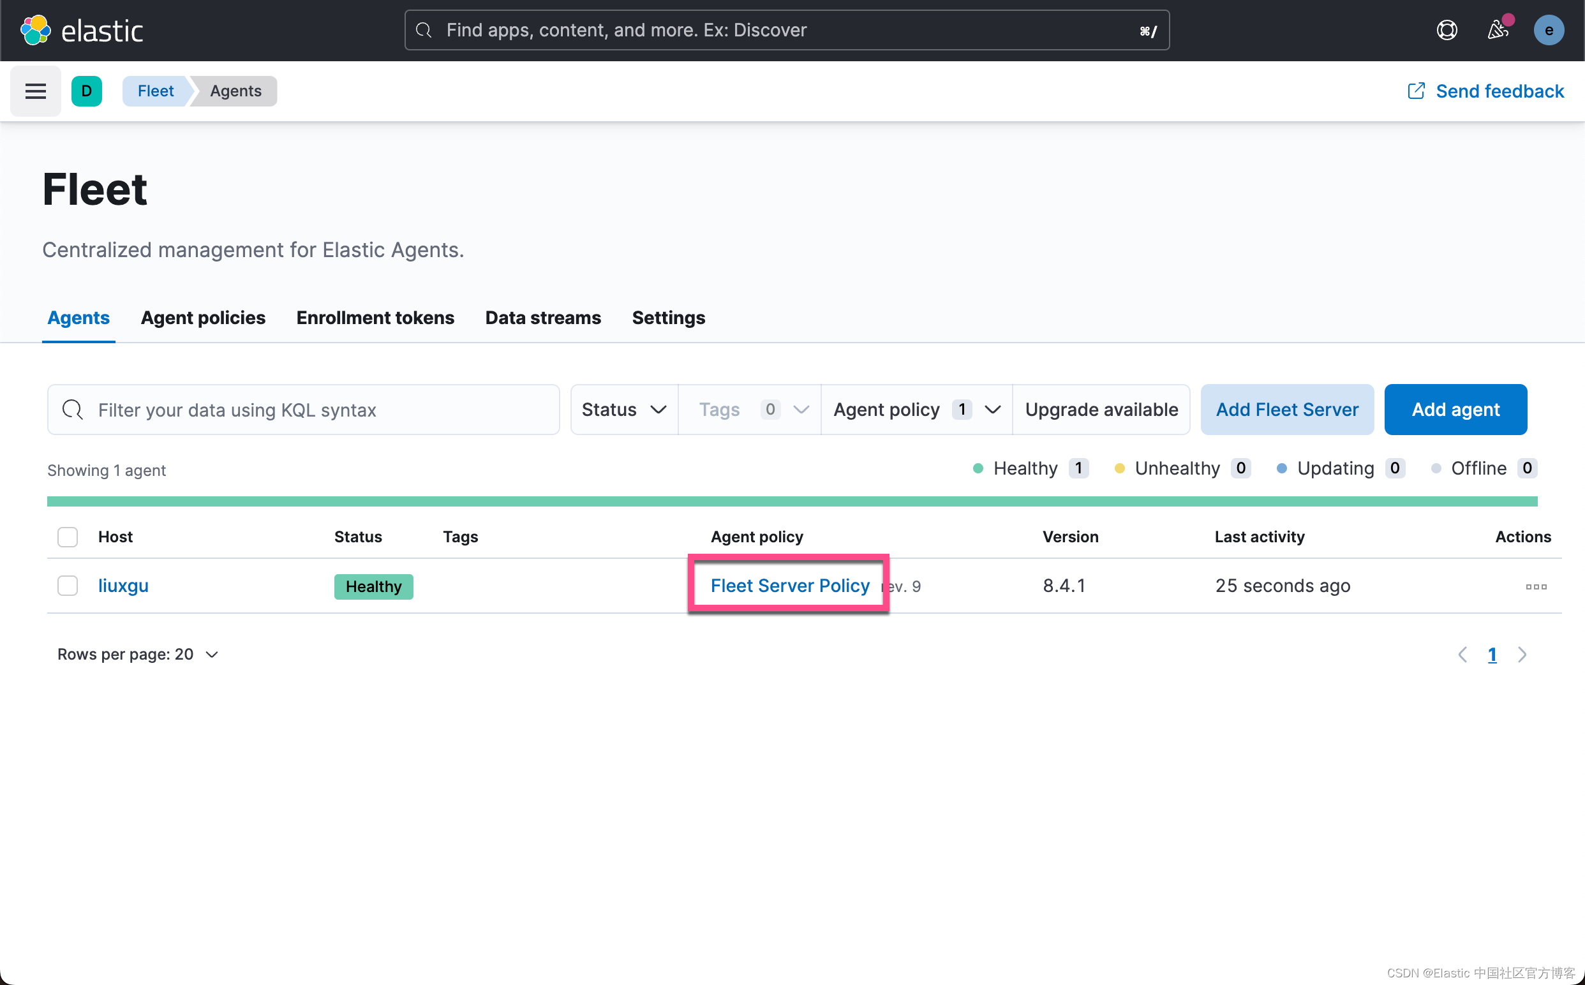The height and width of the screenshot is (985, 1585).
Task: Go to previous page arrow
Action: (1462, 654)
